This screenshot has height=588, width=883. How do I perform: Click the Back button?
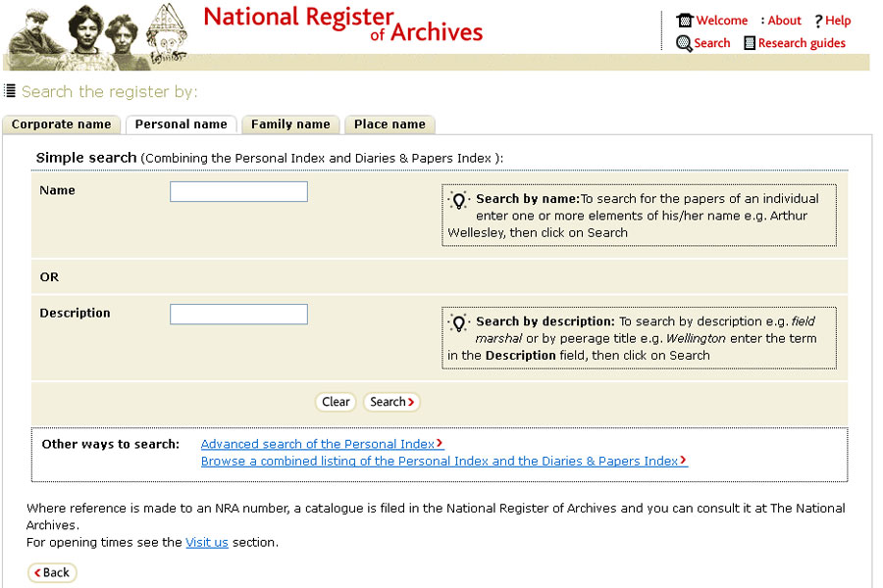click(51, 572)
